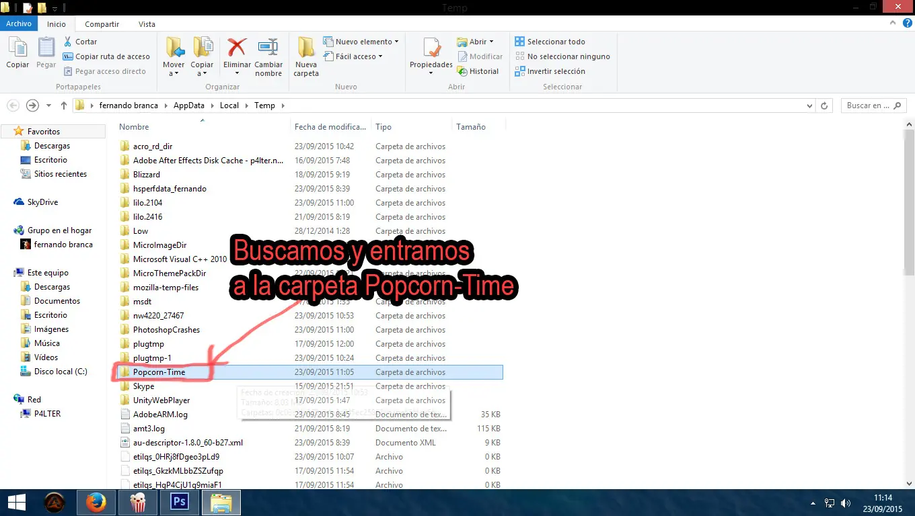Open the Fácil acceso dropdown
Viewport: 915px width, 516px height.
click(353, 56)
